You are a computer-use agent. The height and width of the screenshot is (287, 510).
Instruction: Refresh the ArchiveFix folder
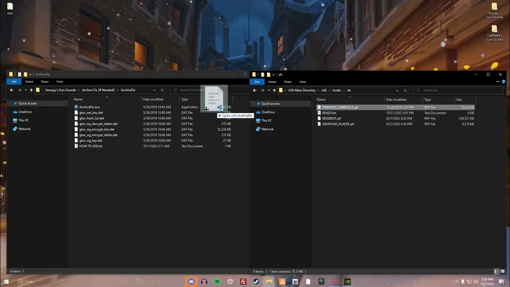[162, 90]
